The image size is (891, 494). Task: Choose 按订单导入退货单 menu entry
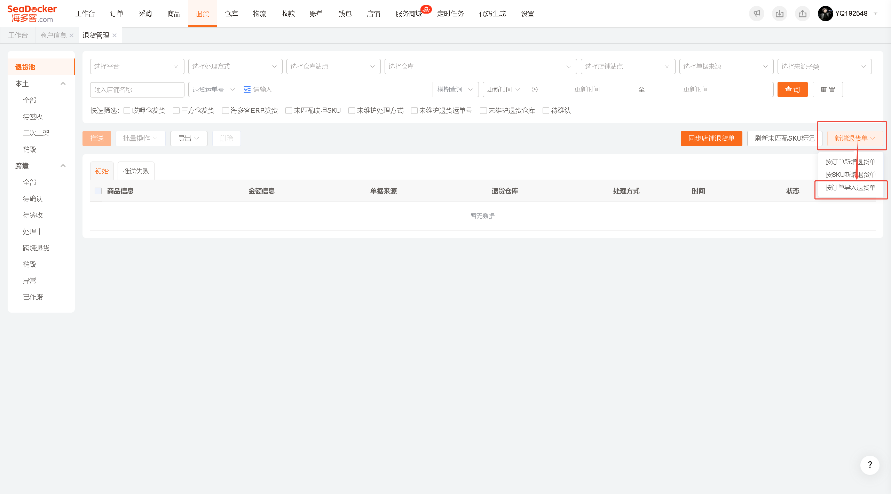851,188
